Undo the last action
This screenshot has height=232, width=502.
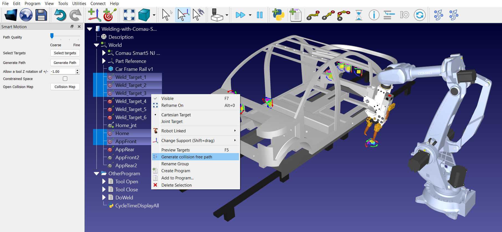click(60, 15)
